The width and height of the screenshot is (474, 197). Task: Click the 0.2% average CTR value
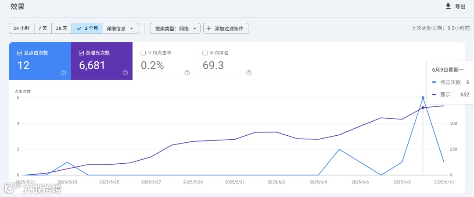152,66
